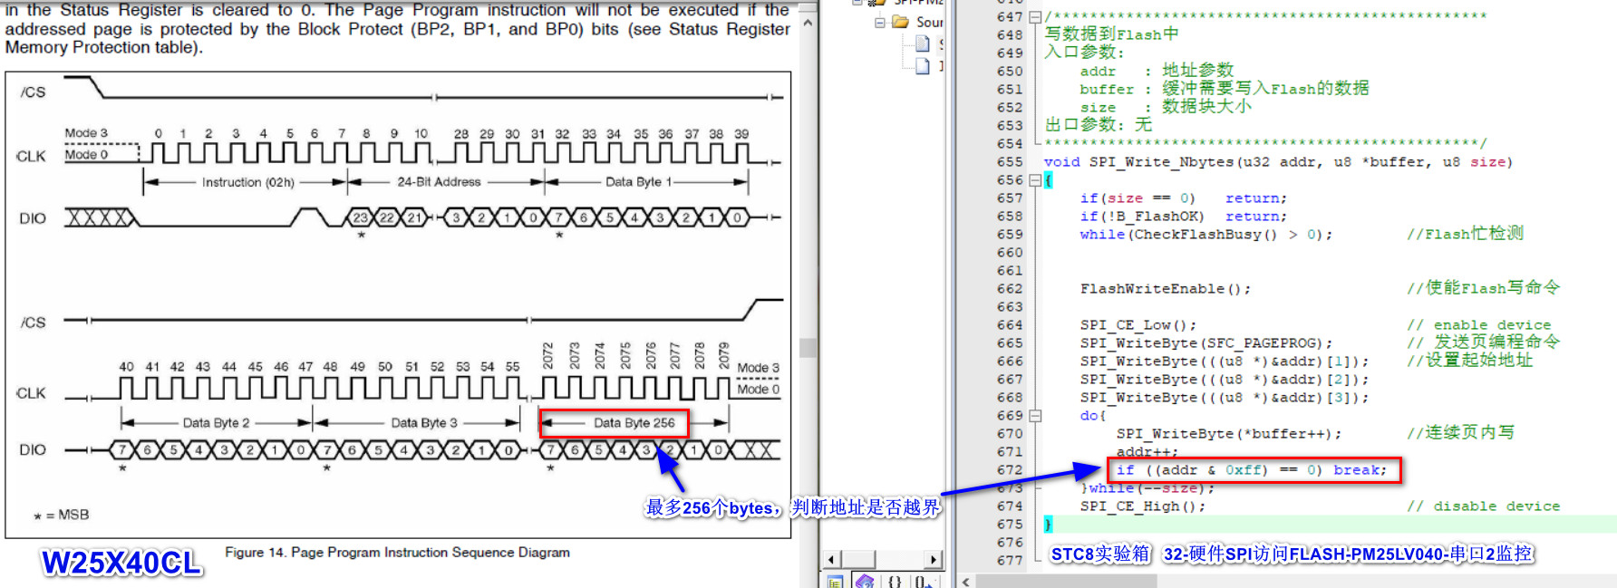Click the SPI_WriteByte line with &addr)[2]
The width and height of the screenshot is (1617, 588).
[x=1225, y=379]
